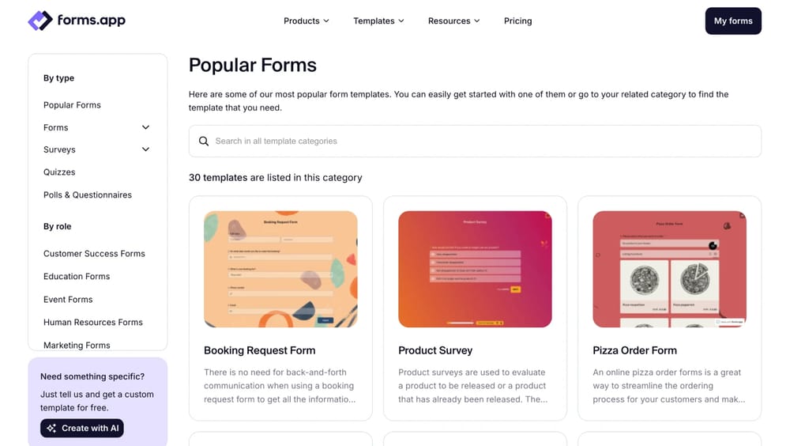Select Quizzes in the sidebar

coord(59,172)
